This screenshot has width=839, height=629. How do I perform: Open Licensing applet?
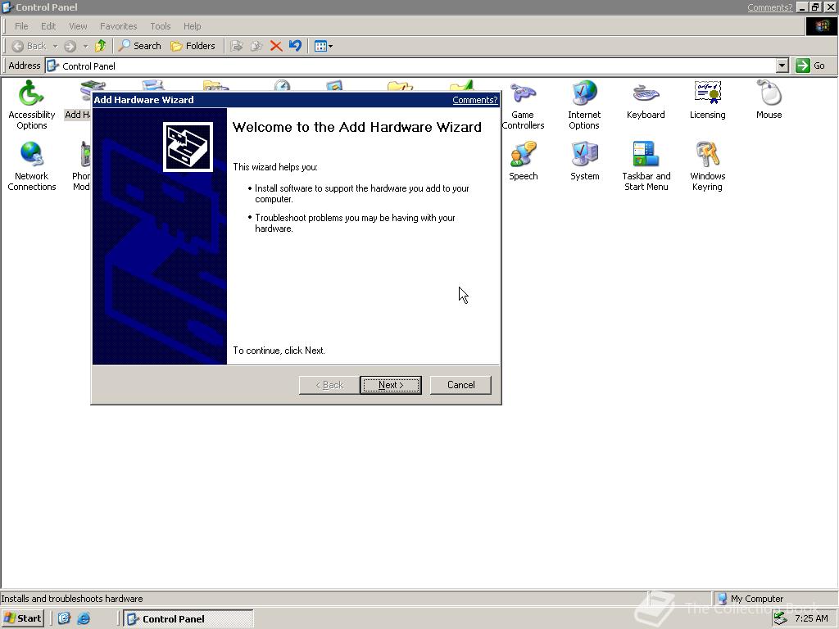tap(707, 100)
